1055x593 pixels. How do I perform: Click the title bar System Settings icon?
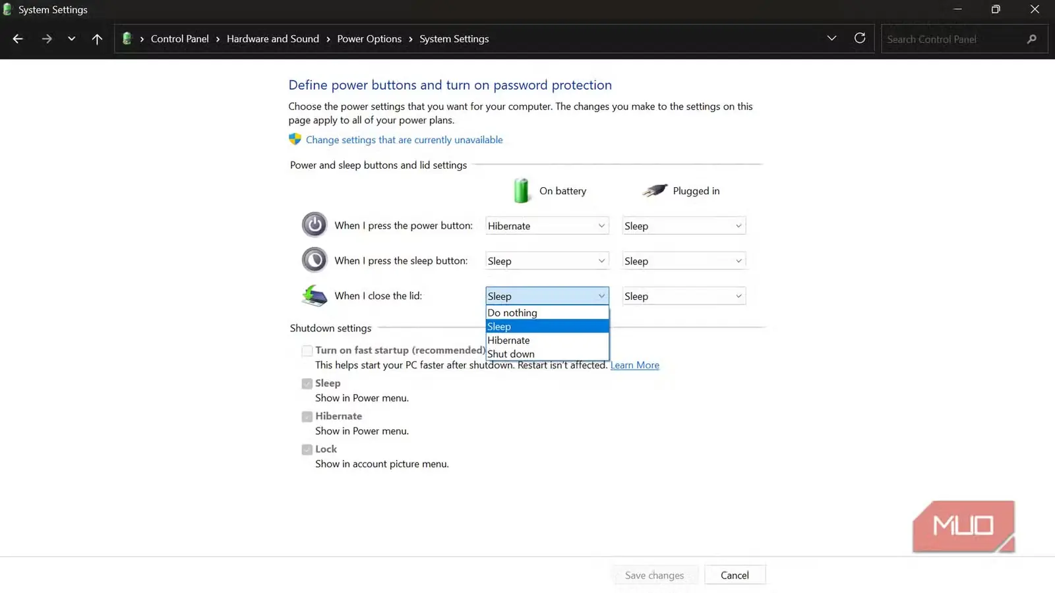(x=7, y=9)
